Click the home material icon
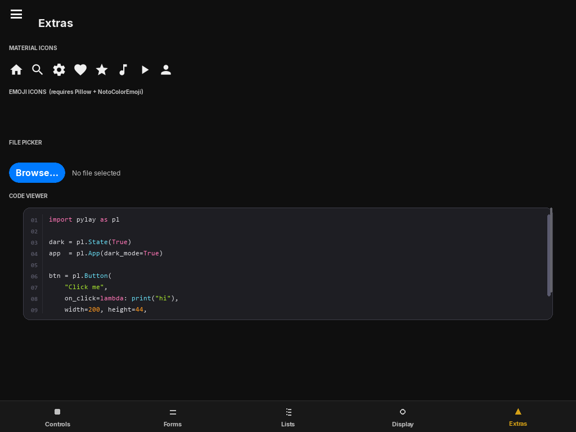This screenshot has width=576, height=432. 16,70
